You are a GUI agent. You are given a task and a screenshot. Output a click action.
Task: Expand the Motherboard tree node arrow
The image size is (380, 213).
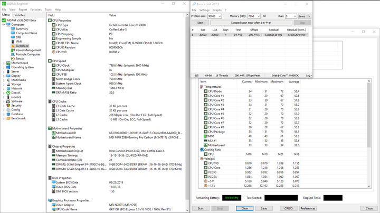4,63
